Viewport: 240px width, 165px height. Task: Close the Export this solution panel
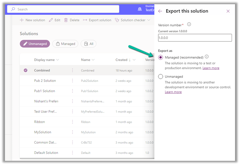(228, 11)
